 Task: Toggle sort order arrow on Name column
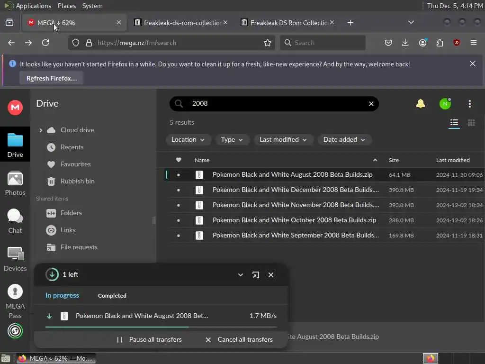click(375, 160)
